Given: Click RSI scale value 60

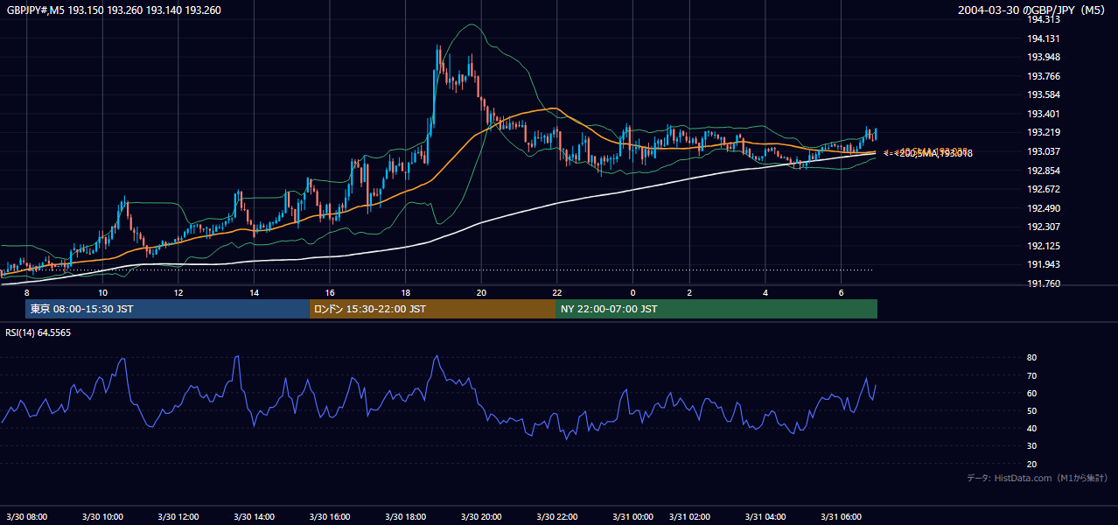Looking at the screenshot, I should tap(1032, 393).
